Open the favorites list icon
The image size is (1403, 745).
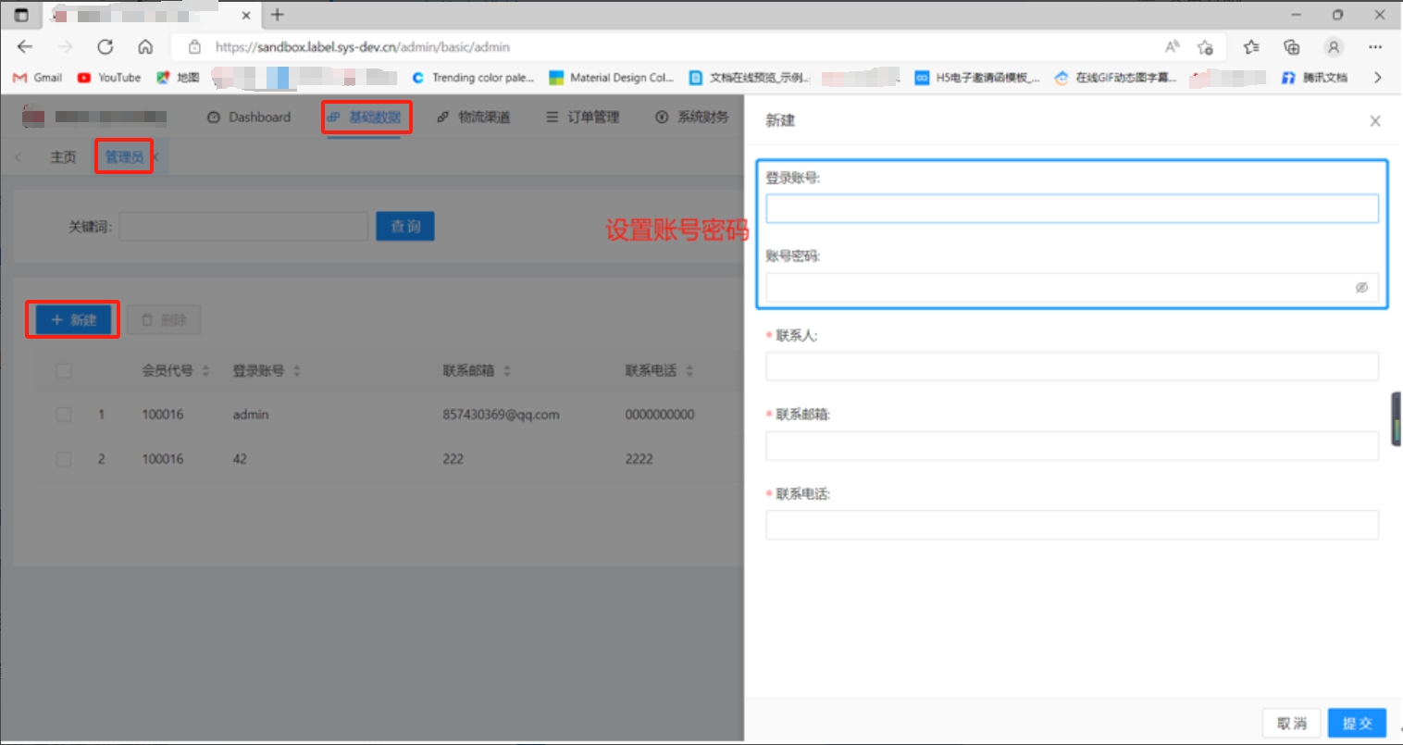click(1251, 47)
